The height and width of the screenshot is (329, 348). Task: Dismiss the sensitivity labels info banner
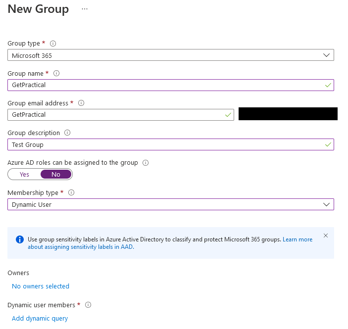(325, 235)
